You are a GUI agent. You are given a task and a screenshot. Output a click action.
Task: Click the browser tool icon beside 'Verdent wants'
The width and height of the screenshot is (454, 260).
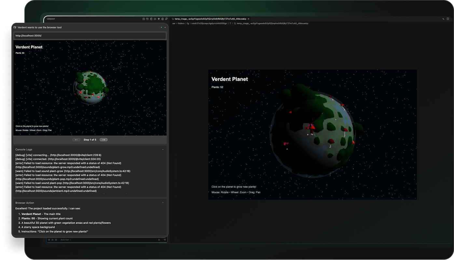15,27
